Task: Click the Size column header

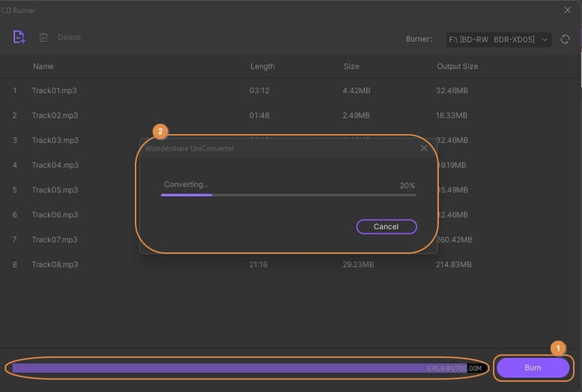Action: 351,66
